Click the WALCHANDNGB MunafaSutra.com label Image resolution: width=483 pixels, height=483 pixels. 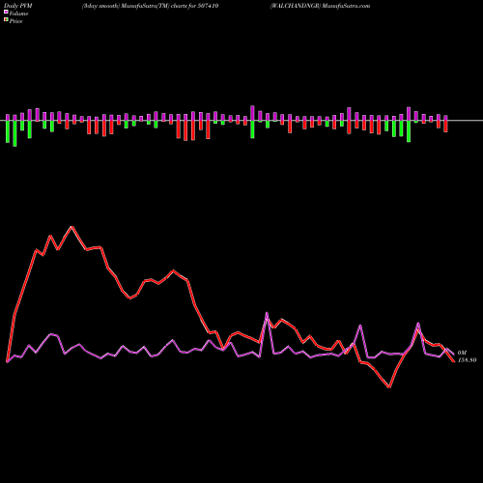coord(320,6)
